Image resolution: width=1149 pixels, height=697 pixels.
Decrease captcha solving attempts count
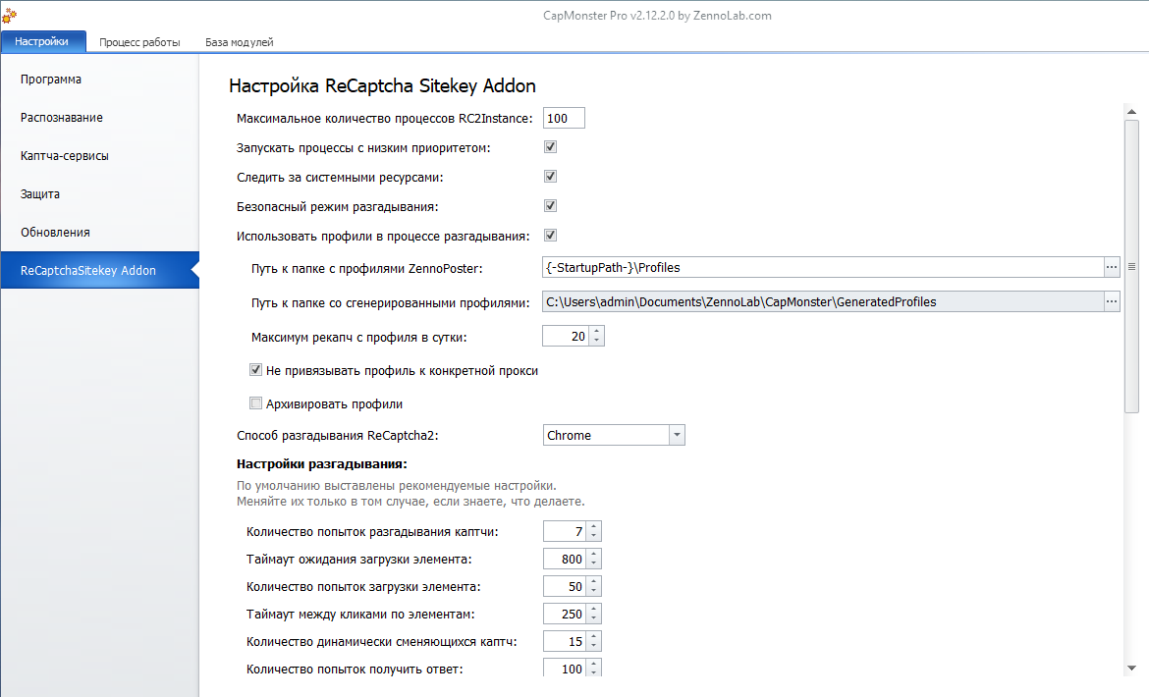pos(596,535)
